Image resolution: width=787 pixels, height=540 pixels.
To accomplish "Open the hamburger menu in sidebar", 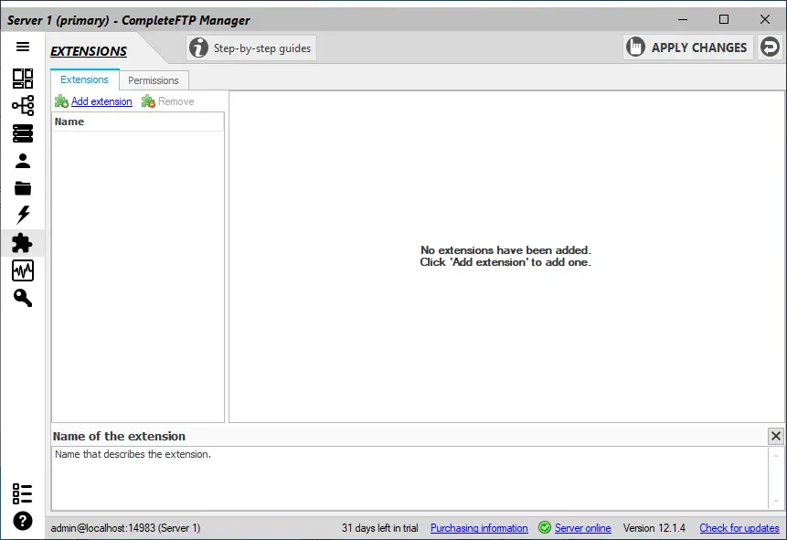I will pos(23,47).
